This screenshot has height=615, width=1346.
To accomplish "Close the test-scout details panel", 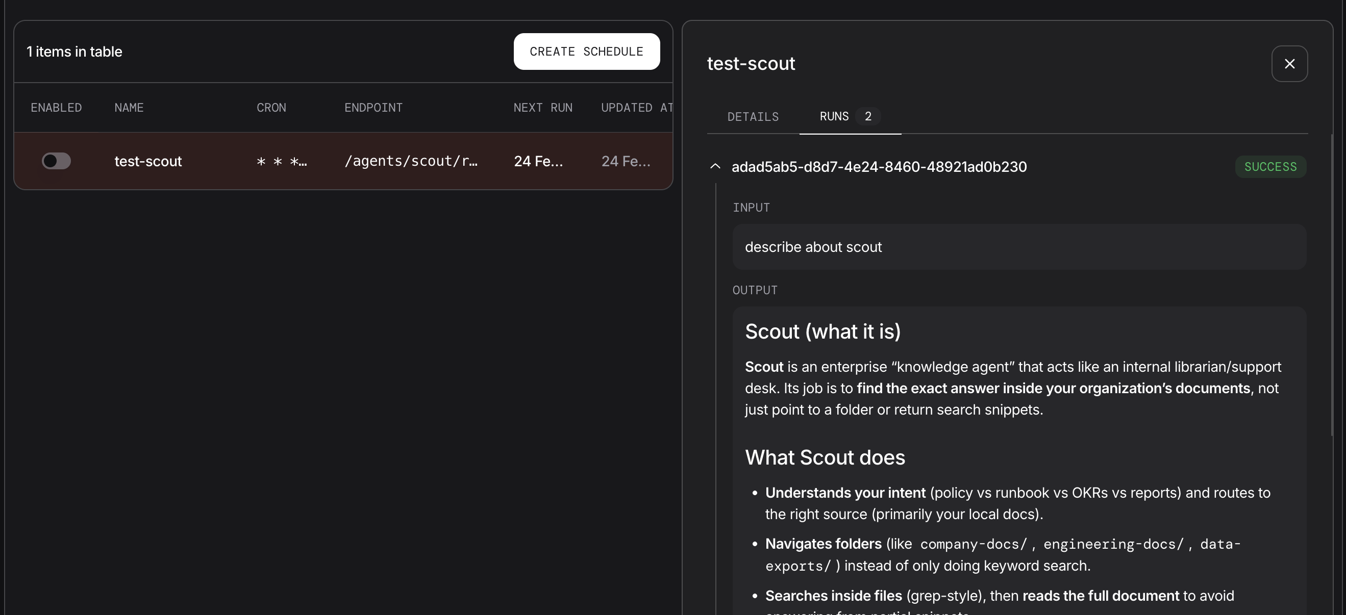I will [x=1289, y=64].
